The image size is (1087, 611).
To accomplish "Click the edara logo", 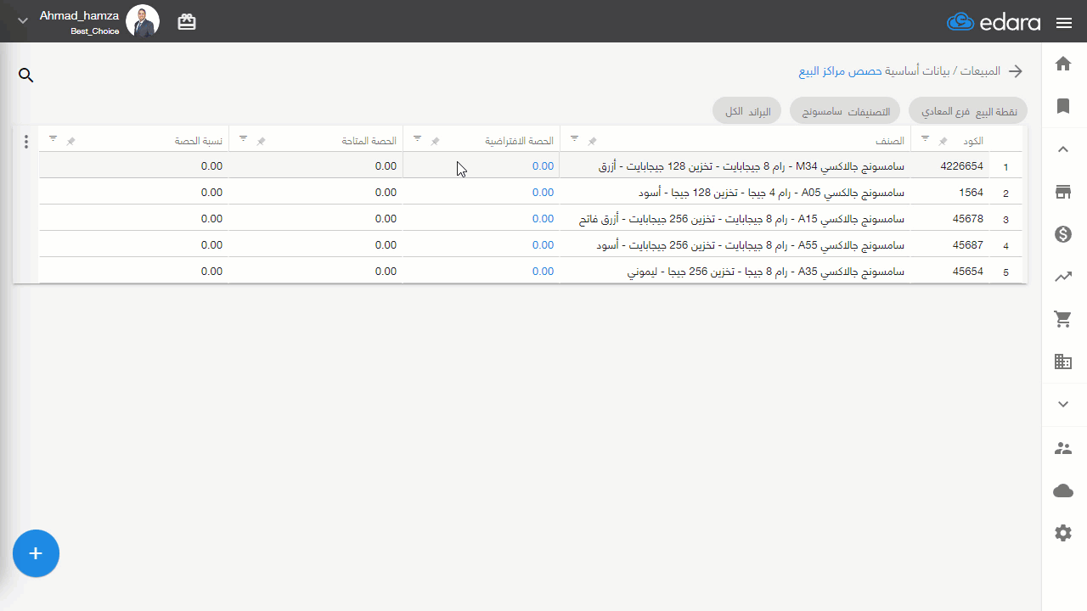I will [x=994, y=22].
